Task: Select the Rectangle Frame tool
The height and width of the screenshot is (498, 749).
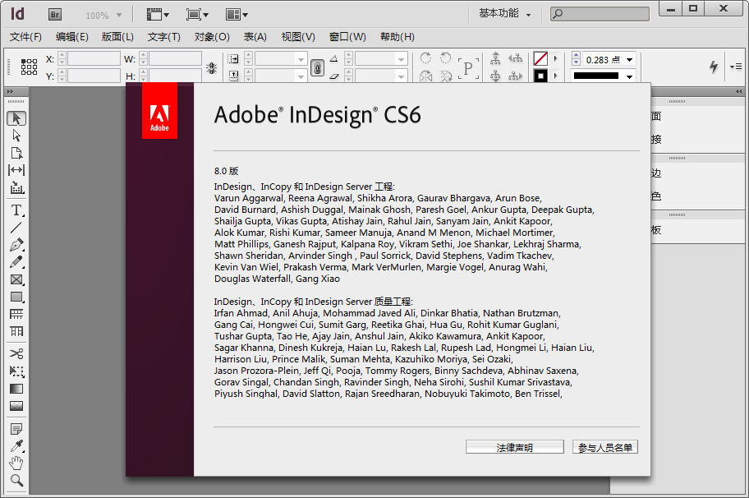Action: tap(16, 279)
